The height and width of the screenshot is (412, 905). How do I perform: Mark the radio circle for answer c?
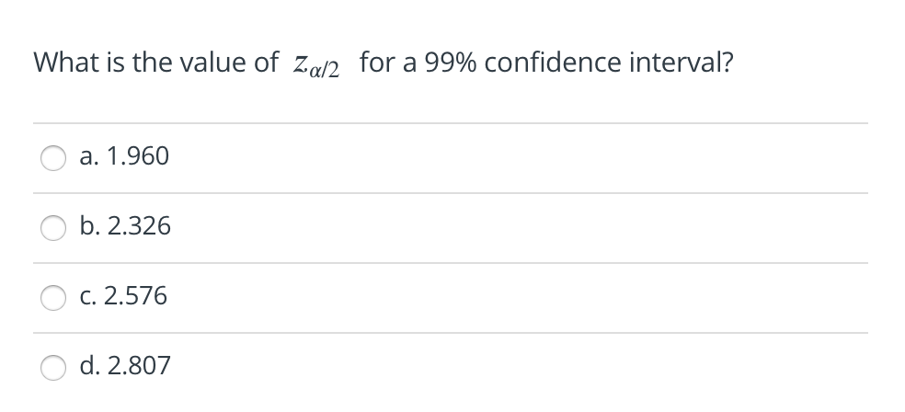(53, 298)
